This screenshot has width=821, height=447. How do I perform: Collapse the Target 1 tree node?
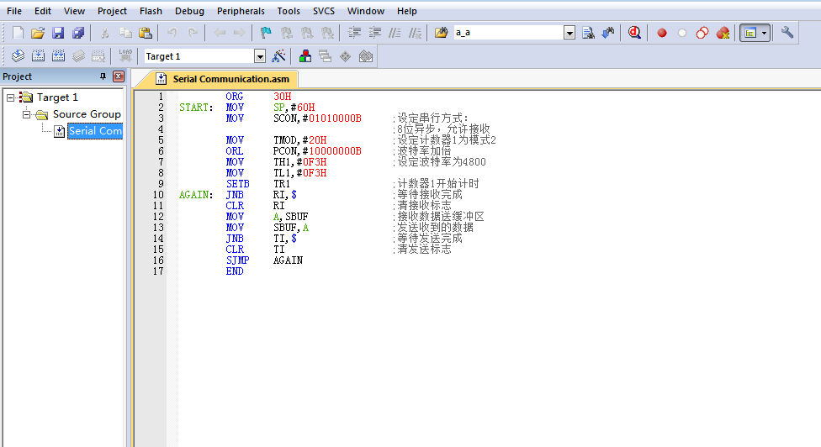[x=10, y=97]
